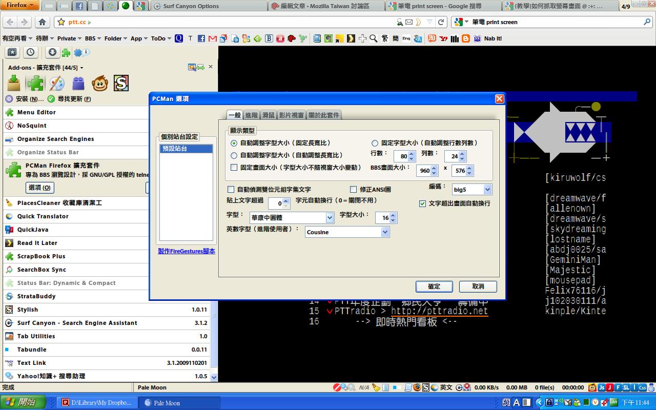
Task: Open the 華康中圓體 font dropdown
Action: [330, 218]
